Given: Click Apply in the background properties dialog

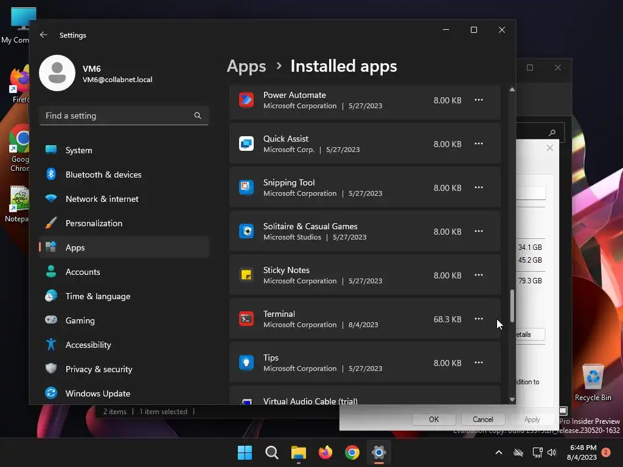Looking at the screenshot, I should pyautogui.click(x=532, y=420).
